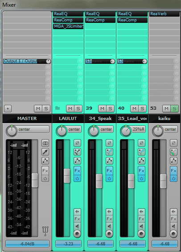Open ReaComp on 35_Lead_vo track
This screenshot has width=181, height=252.
tap(132, 20)
